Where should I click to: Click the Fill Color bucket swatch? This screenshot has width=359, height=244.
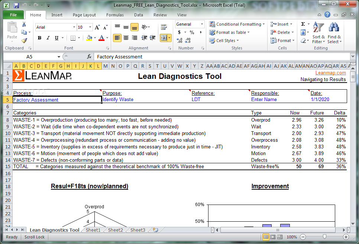tap(89, 38)
